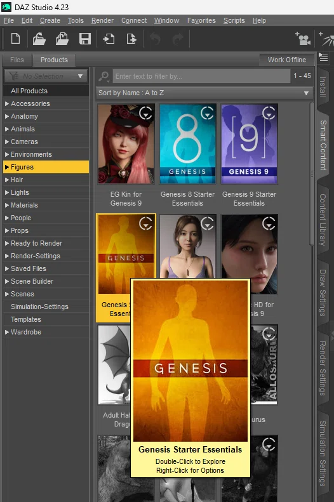Screen dimensions: 334x502
Task: Expand the Hair category
Action: pos(7,180)
